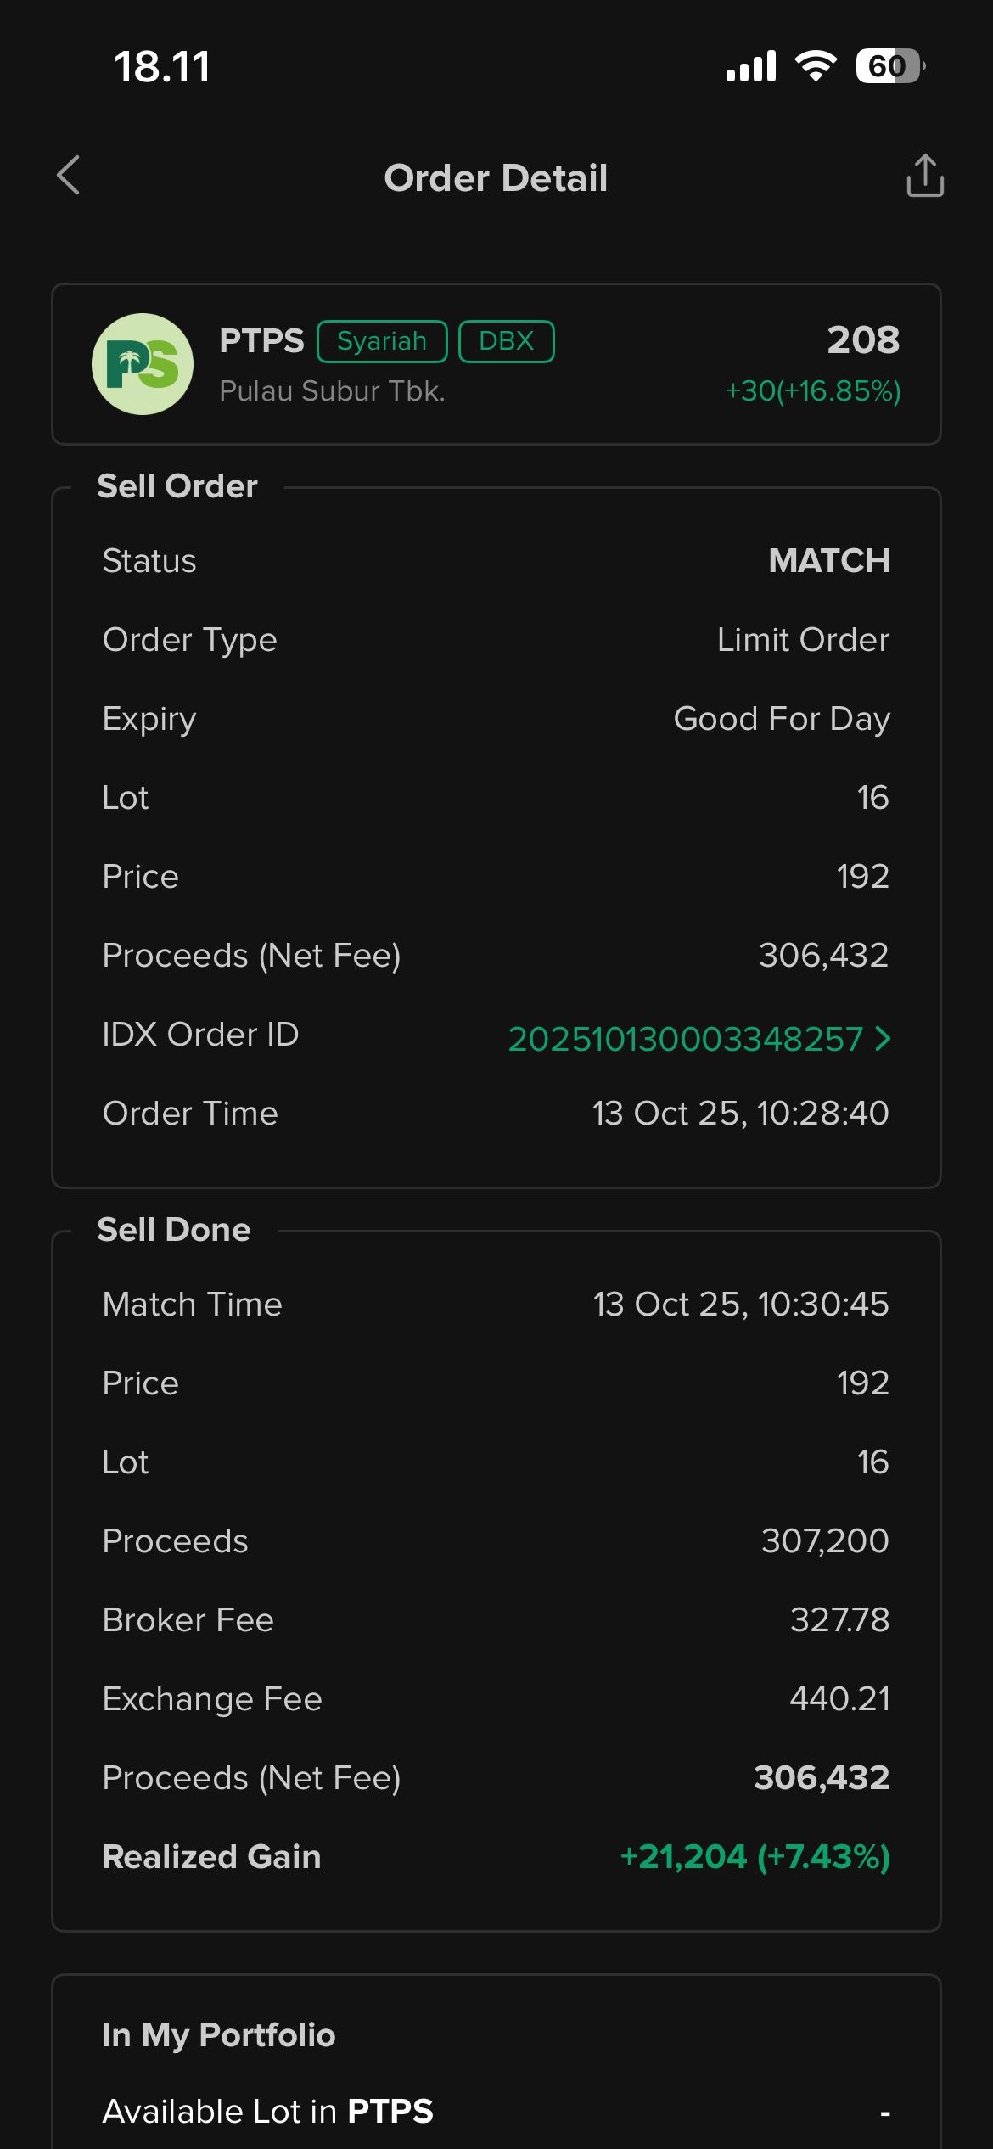Tap the In My Portfolio heading
Screen dimensions: 993x2149
coord(219,2034)
